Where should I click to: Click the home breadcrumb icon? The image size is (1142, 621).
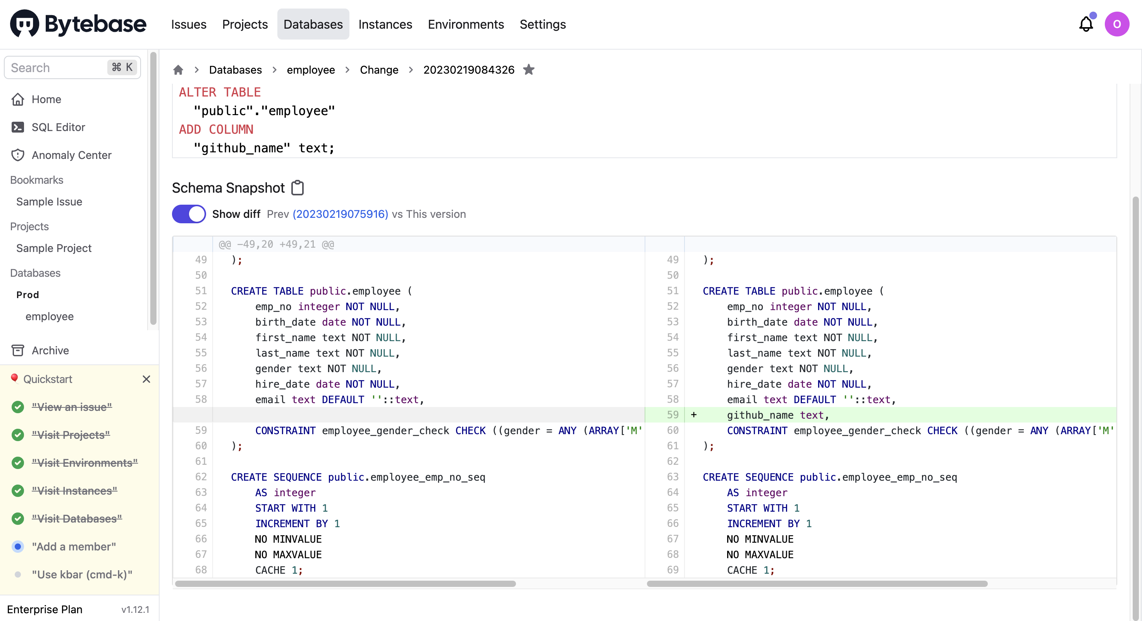click(178, 70)
